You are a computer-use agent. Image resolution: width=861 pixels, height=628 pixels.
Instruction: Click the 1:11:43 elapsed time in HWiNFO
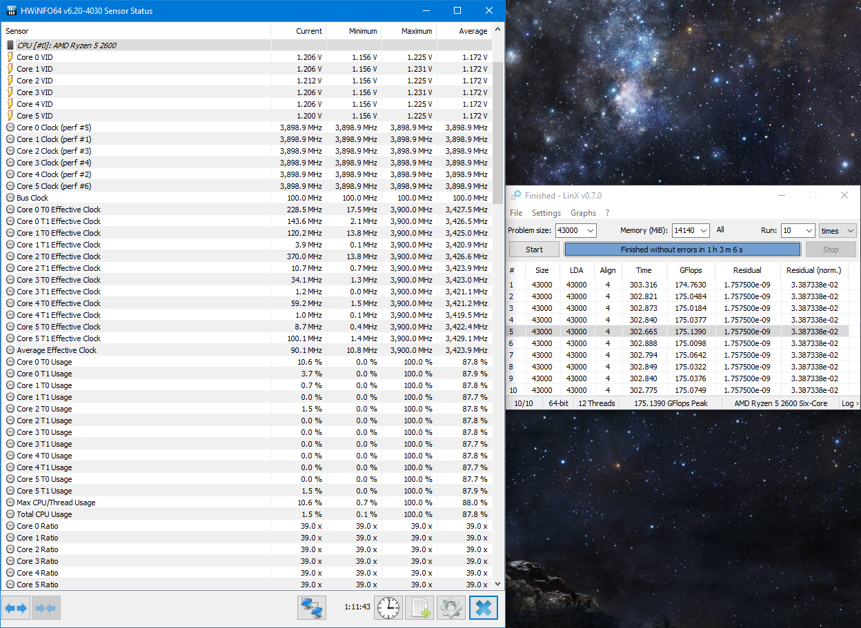click(x=357, y=607)
